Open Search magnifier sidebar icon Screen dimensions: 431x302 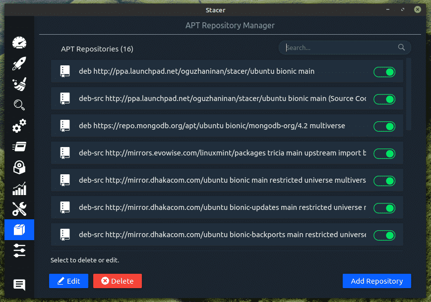[x=19, y=105]
